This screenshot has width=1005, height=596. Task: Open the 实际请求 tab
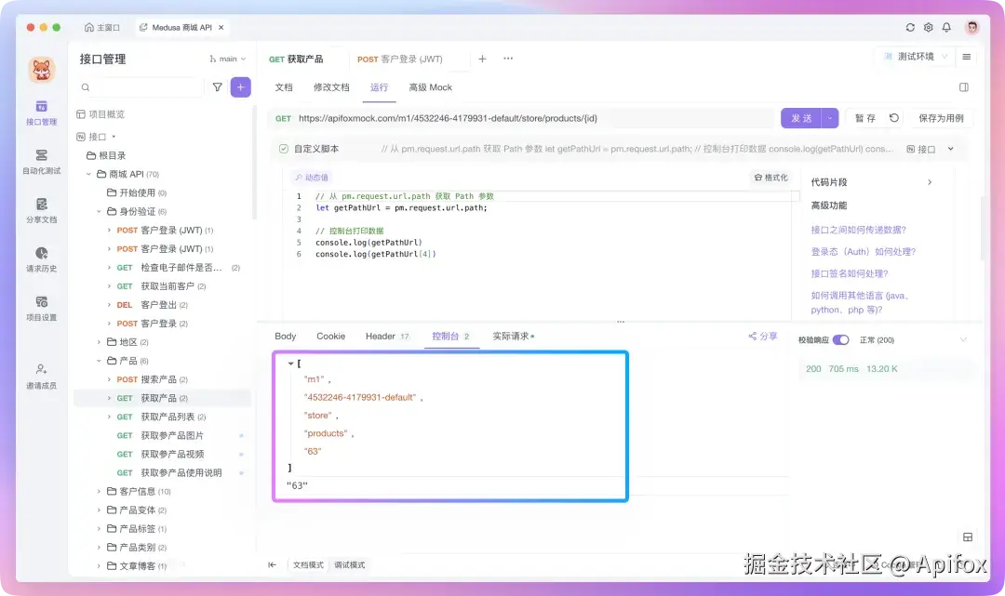click(513, 336)
